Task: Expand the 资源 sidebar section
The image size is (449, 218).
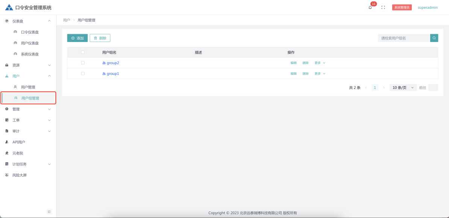Action: pos(28,65)
